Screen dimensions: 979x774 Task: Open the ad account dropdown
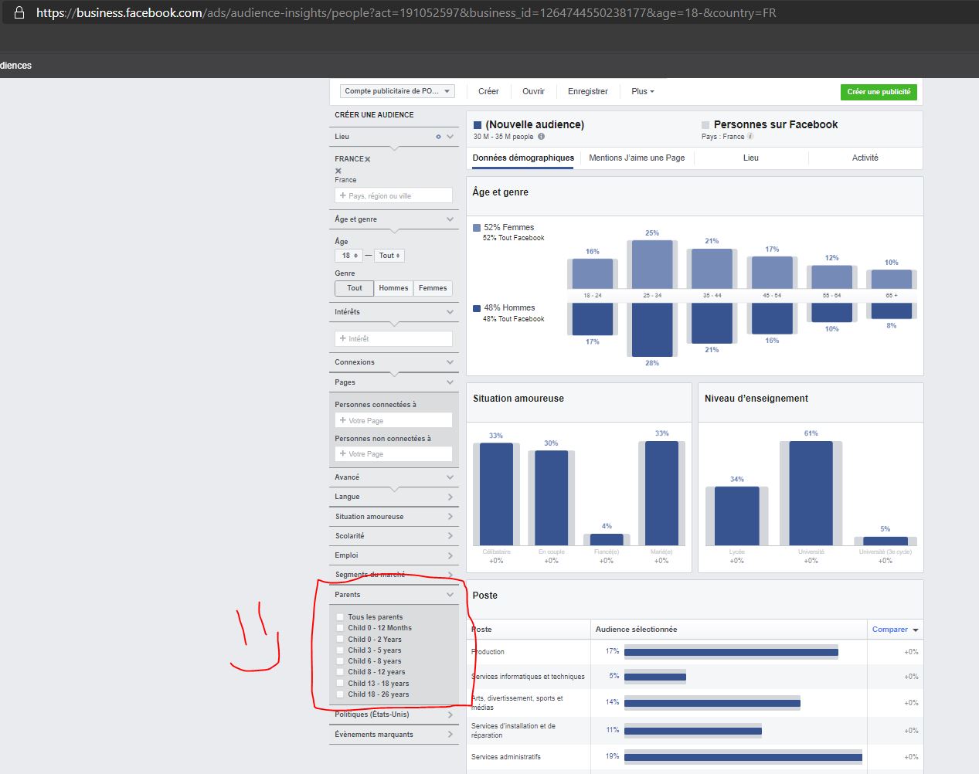(x=397, y=91)
